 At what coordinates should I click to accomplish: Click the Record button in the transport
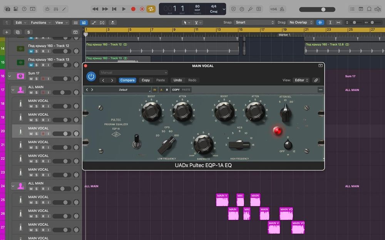point(133,9)
